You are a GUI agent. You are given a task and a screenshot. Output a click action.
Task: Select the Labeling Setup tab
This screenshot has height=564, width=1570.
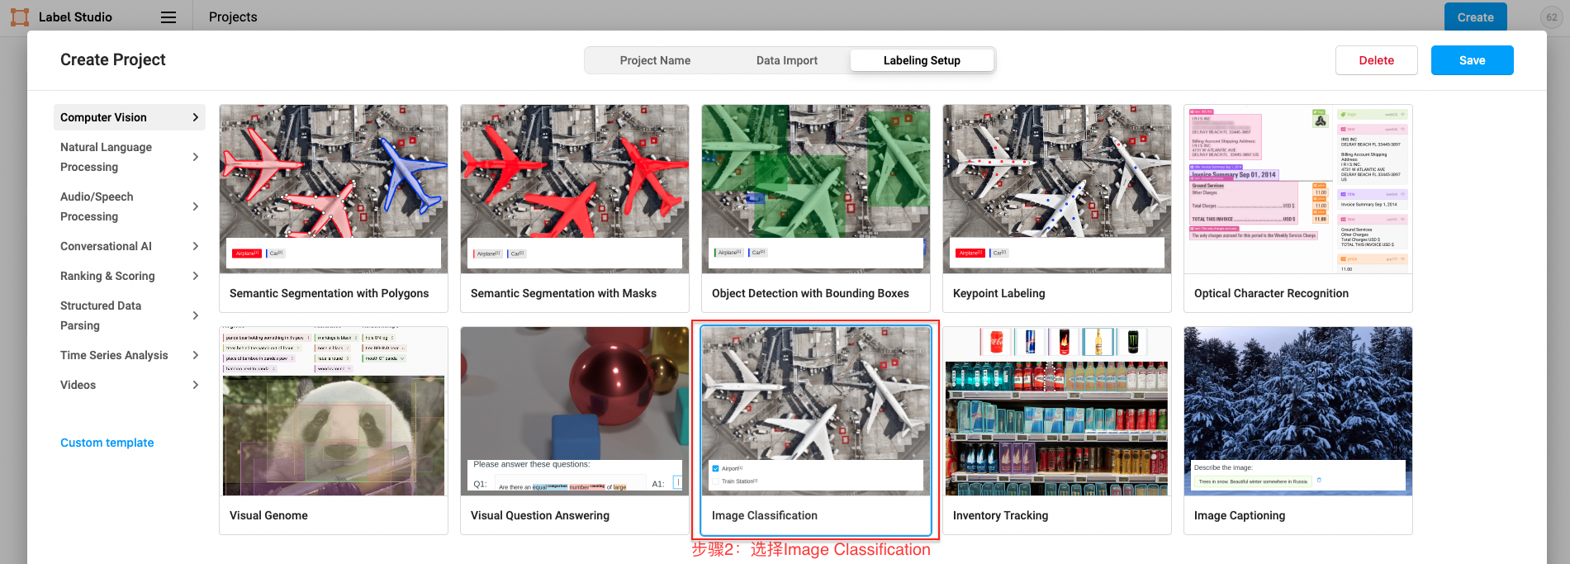tap(922, 60)
